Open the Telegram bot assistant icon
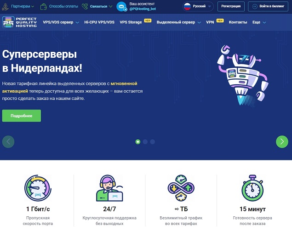This screenshot has width=292, height=236. pos(121,6)
